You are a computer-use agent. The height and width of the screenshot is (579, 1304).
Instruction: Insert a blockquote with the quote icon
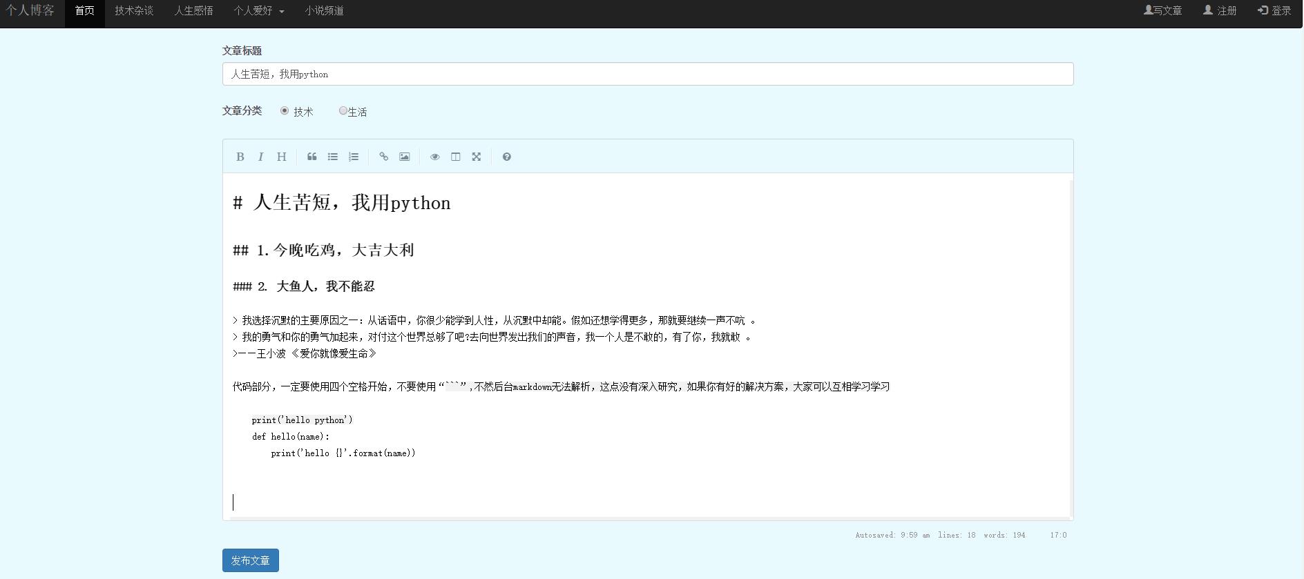click(311, 157)
